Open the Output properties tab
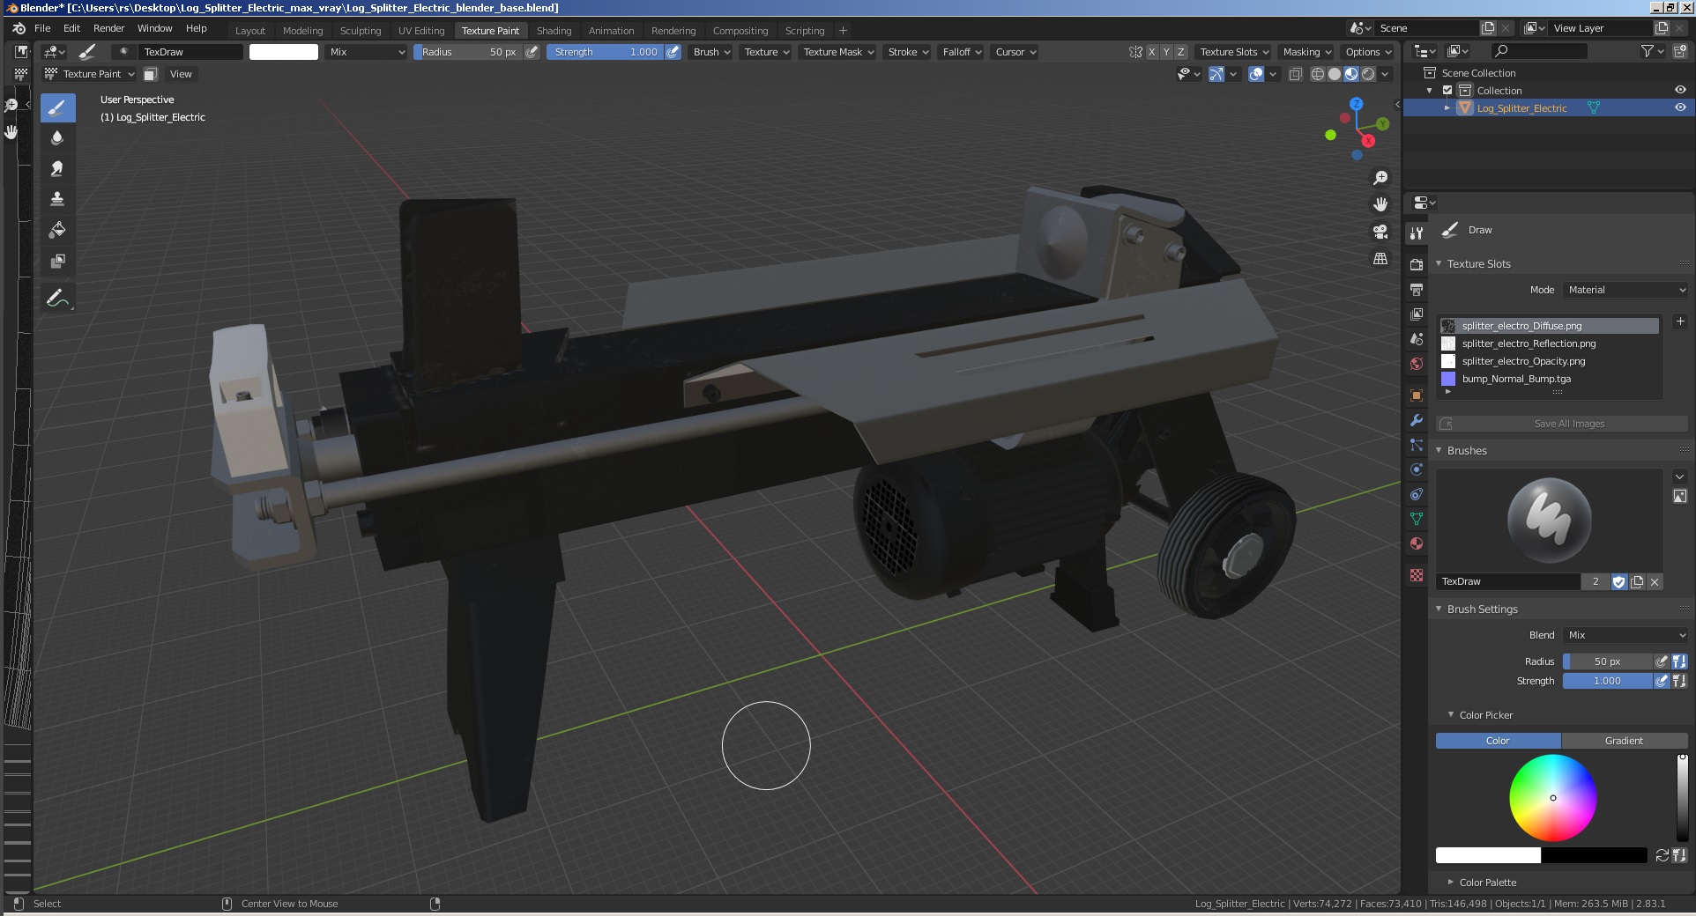 1417,289
